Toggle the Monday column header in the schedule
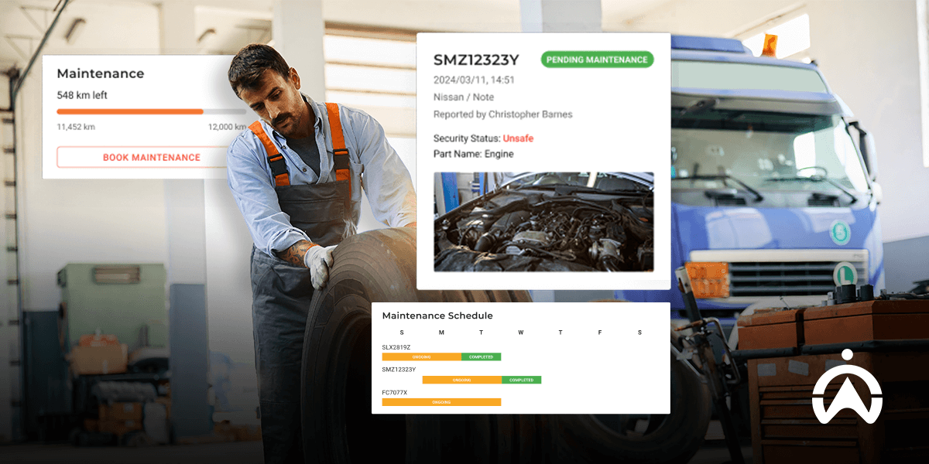Image resolution: width=929 pixels, height=464 pixels. [x=442, y=332]
